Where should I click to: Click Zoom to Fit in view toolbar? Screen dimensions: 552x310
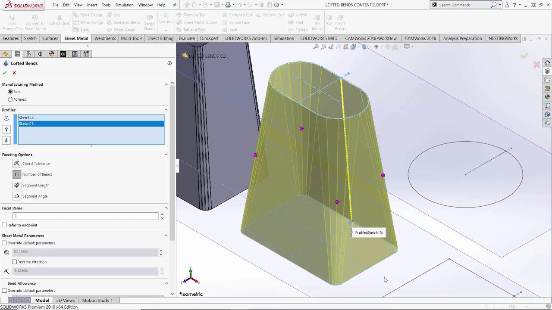click(x=316, y=47)
